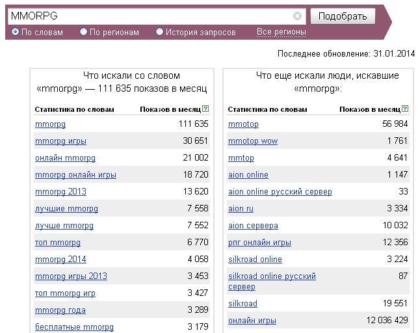
Task: Open the 'mmtop' link
Action: tap(241, 158)
